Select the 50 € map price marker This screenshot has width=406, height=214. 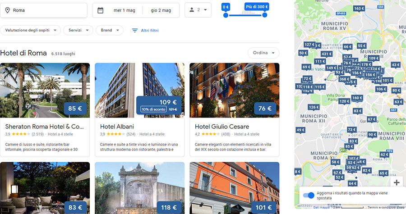coord(303,53)
